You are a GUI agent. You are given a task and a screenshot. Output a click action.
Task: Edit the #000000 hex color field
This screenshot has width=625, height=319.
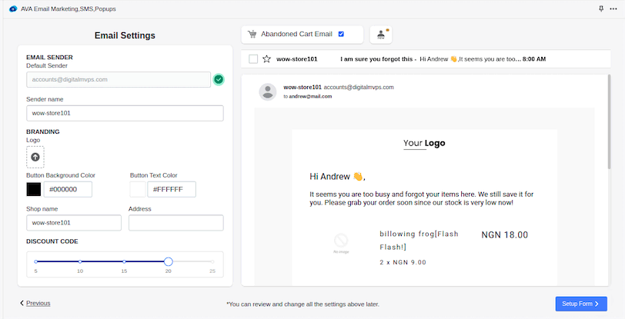68,189
